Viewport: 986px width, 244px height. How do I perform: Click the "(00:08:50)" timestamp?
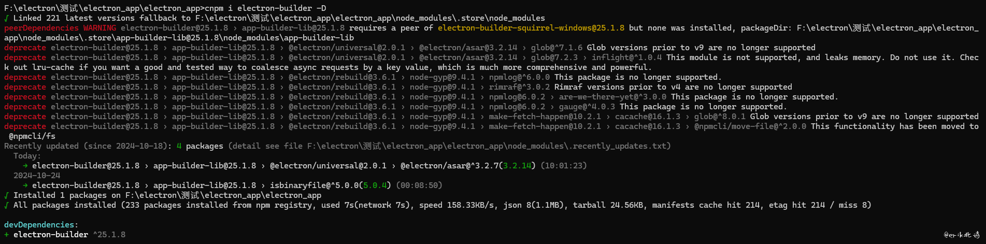419,185
